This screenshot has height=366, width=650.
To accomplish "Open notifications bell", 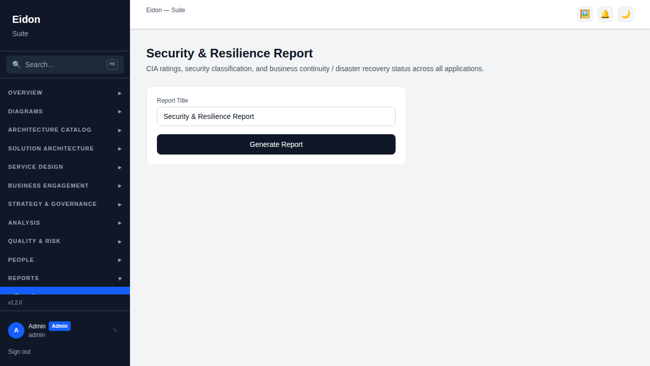I will pyautogui.click(x=605, y=14).
